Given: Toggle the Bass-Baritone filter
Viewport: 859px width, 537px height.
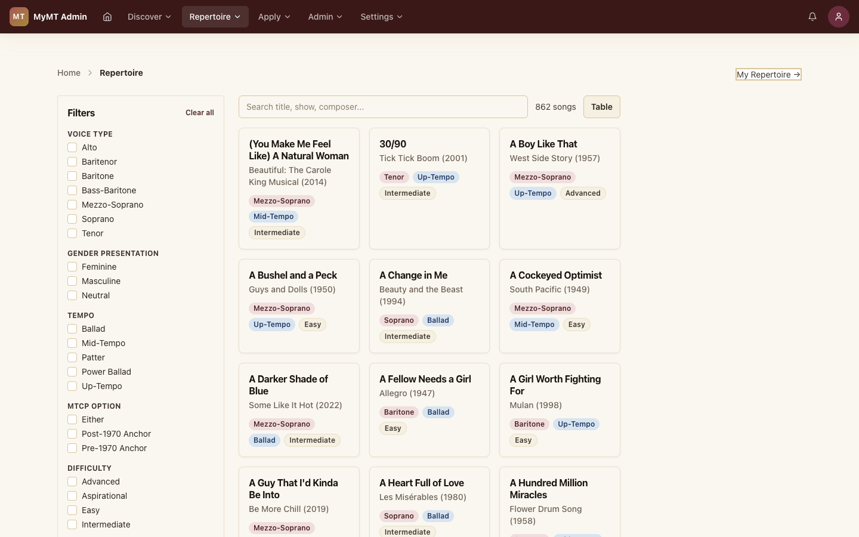Looking at the screenshot, I should coord(72,190).
